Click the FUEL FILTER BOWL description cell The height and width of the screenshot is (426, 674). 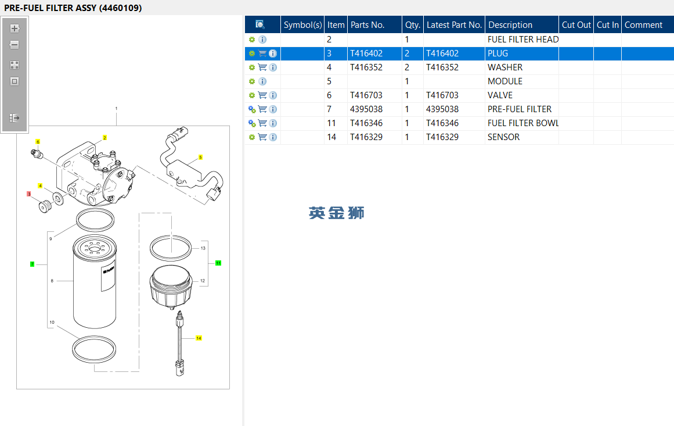click(x=522, y=123)
